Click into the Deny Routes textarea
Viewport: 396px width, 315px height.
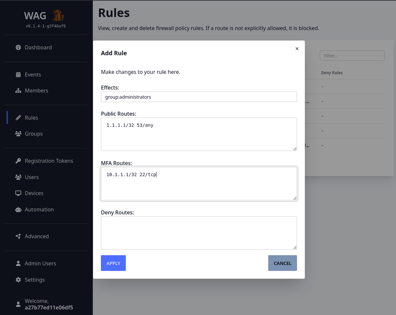[x=199, y=233]
